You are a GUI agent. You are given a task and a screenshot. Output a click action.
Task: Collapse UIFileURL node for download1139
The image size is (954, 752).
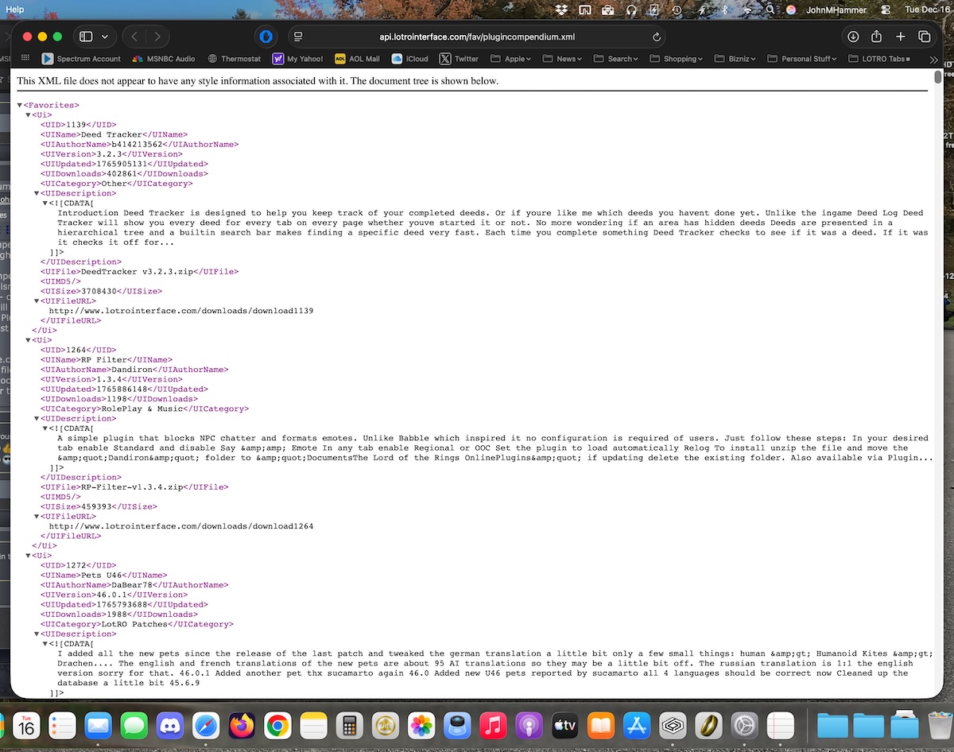coord(37,301)
